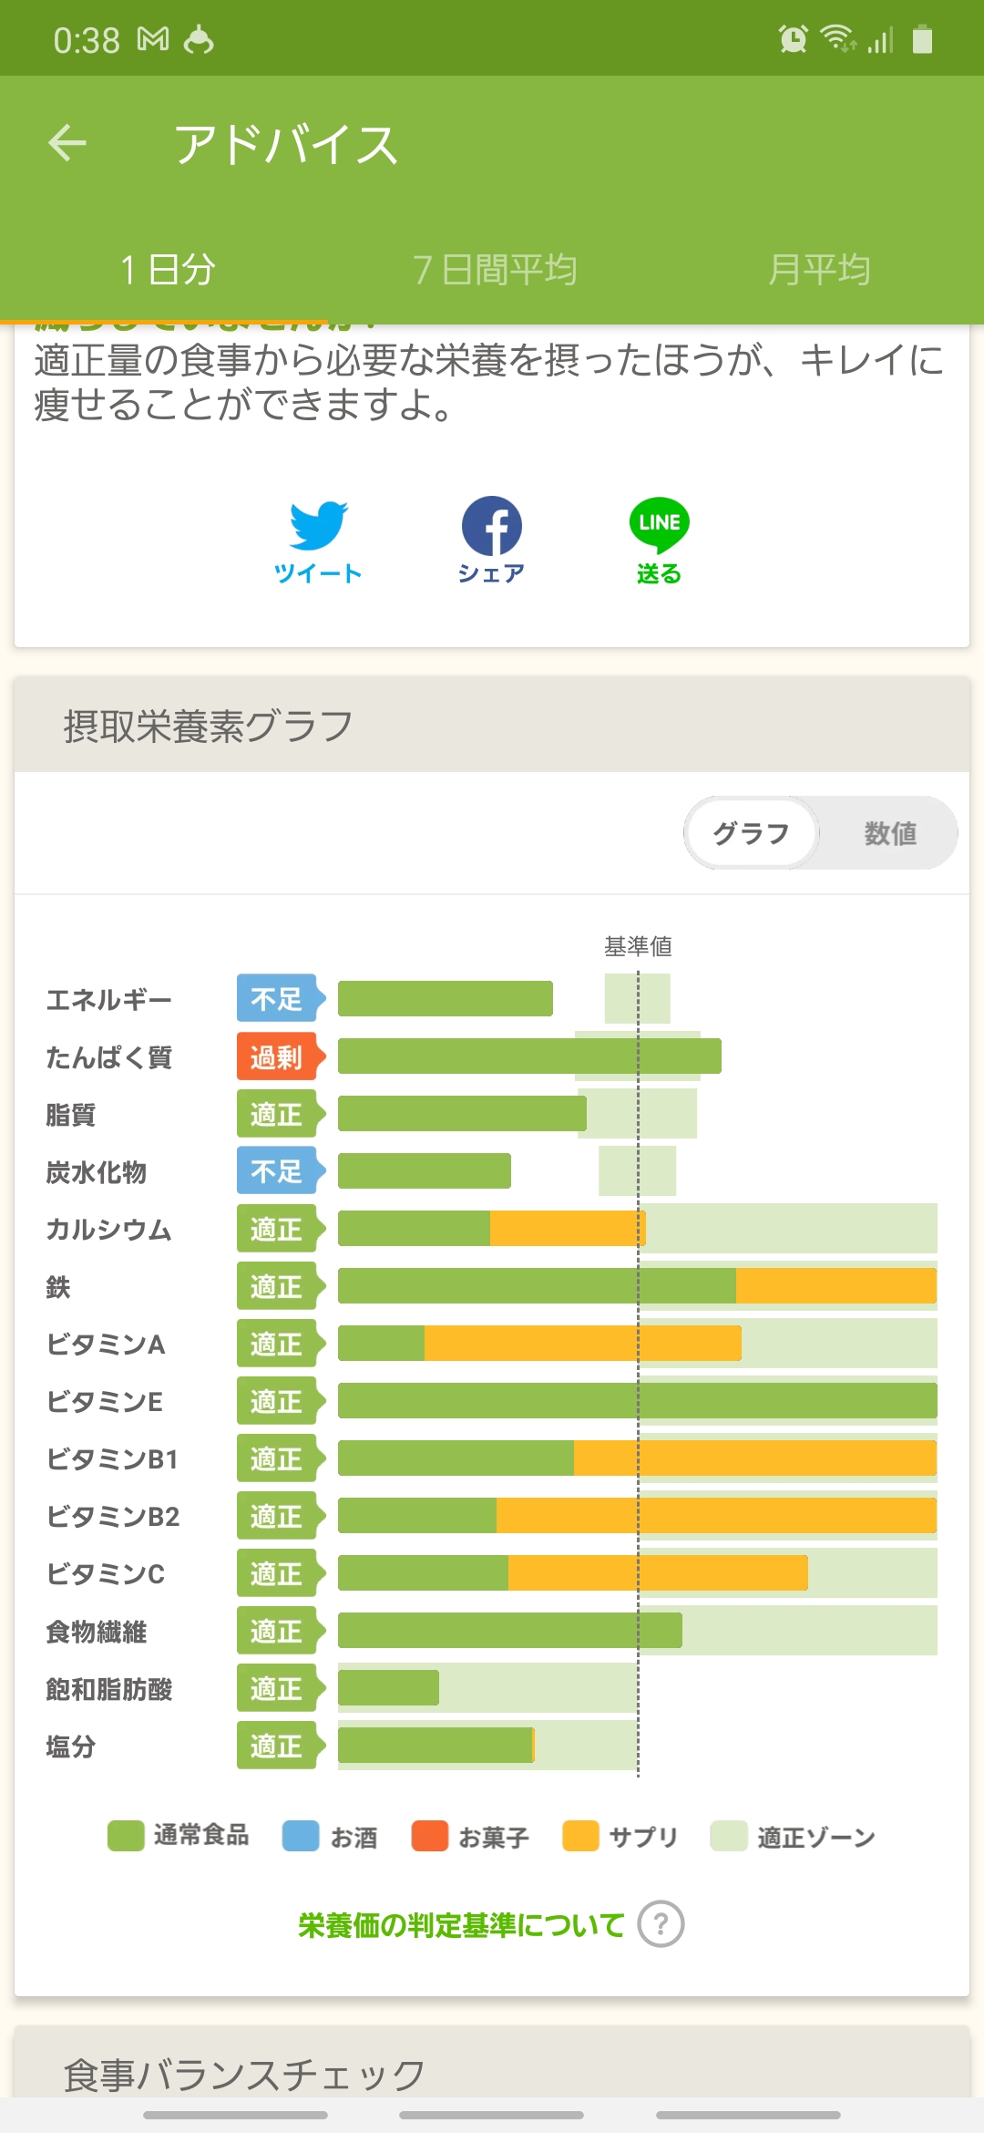Switch view to 数値 mode
The width and height of the screenshot is (984, 2133).
pyautogui.click(x=890, y=832)
